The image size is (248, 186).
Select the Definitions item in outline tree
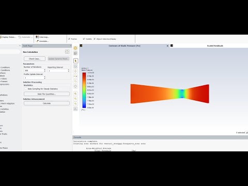click(x=4, y=95)
